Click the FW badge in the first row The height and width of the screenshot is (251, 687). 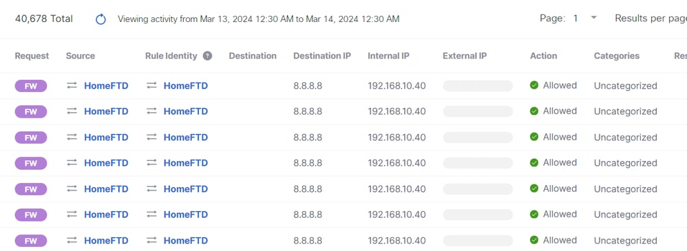(x=31, y=86)
